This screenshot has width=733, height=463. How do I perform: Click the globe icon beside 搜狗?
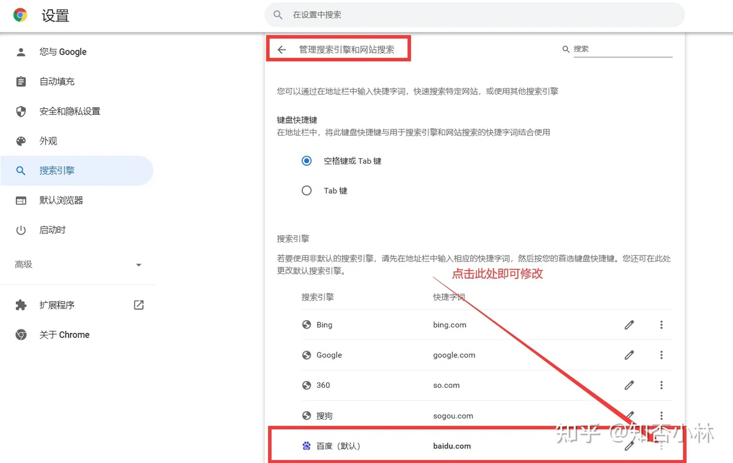tap(307, 415)
